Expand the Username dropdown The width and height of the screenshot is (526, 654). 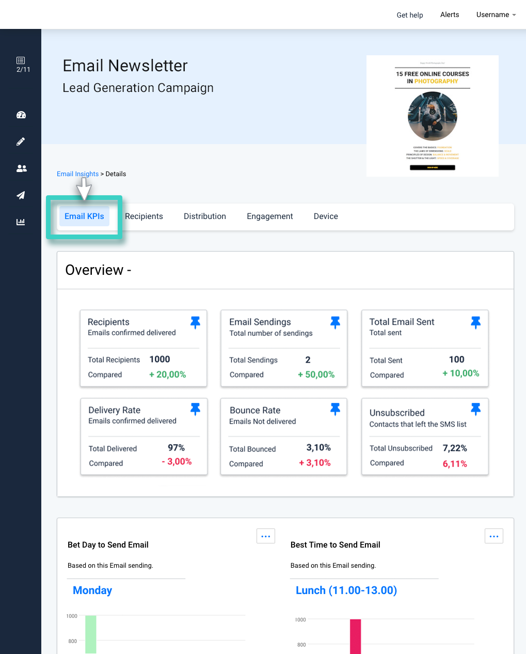click(x=496, y=14)
